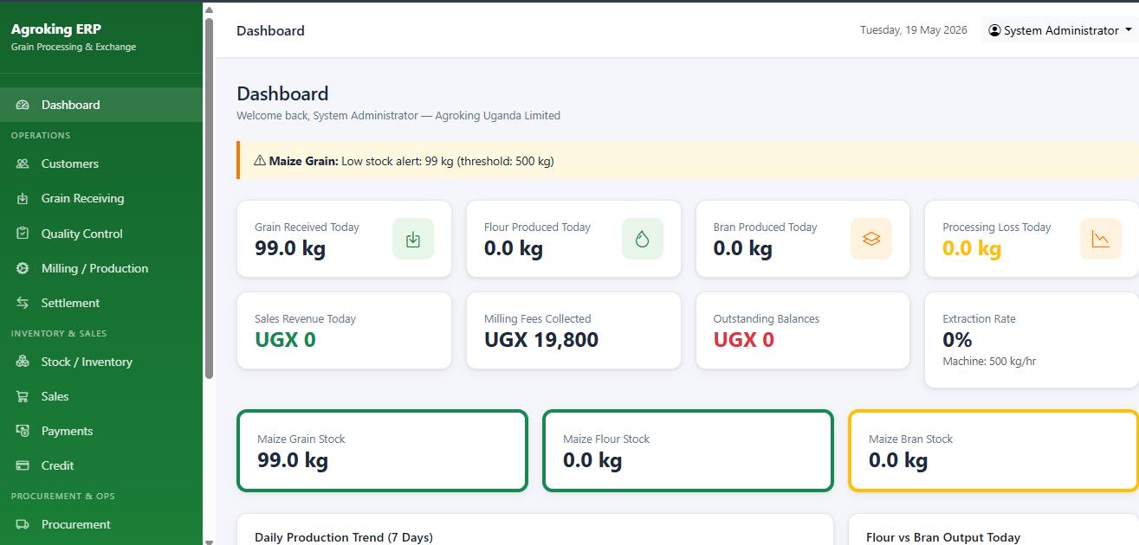Click the sidebar scroll up arrow
This screenshot has height=545, width=1139.
pos(209,10)
